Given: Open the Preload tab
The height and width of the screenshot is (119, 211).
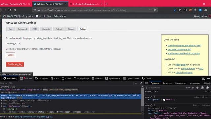Looking at the screenshot, I should 59,29.
